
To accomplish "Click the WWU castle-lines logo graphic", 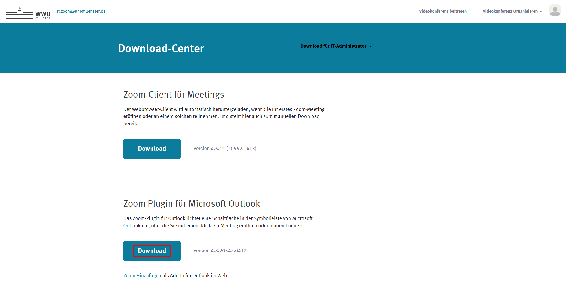I will point(20,13).
